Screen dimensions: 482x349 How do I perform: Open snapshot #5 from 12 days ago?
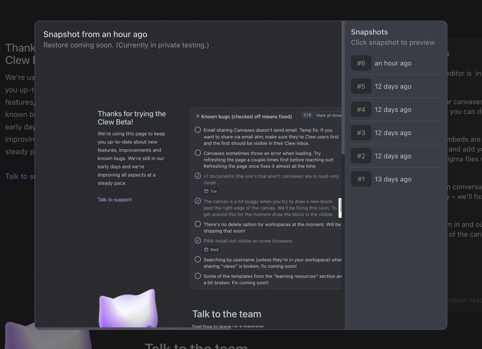[x=396, y=86]
